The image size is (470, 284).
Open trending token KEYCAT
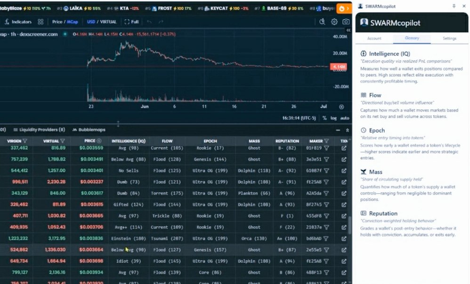coord(223,8)
